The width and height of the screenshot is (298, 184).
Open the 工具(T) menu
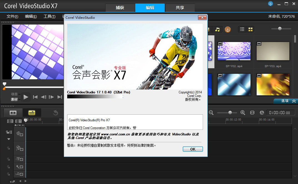click(49, 17)
